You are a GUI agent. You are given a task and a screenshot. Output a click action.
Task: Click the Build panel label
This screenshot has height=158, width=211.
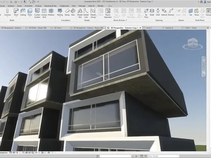click(x=12, y=20)
